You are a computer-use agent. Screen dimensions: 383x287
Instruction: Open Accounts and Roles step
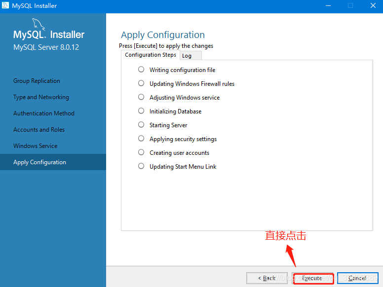[39, 130]
